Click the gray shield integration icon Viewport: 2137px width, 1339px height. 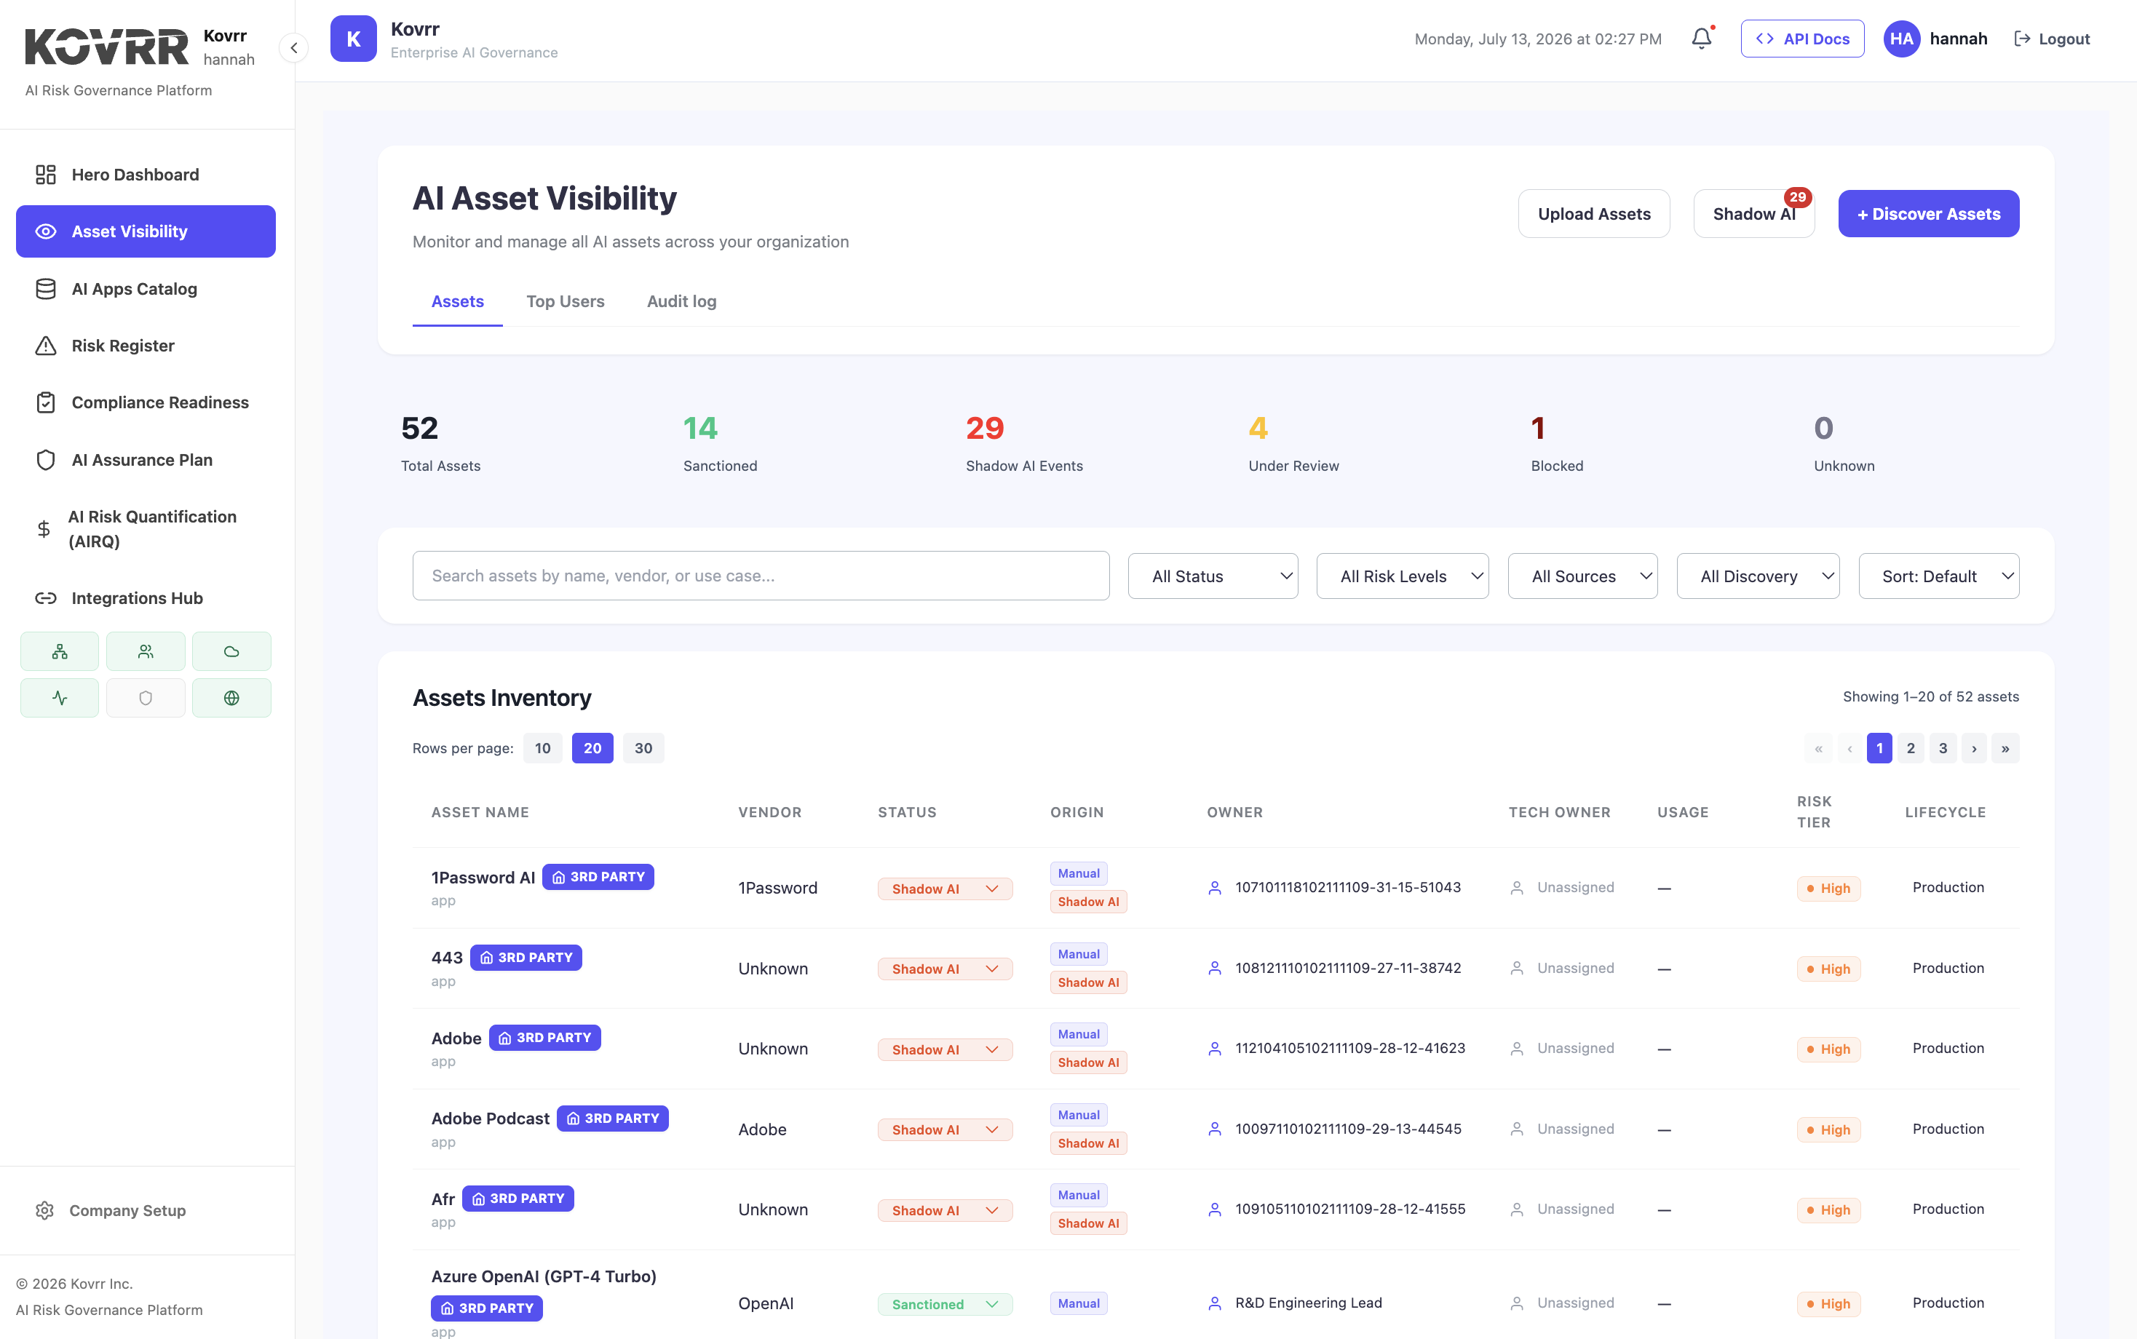[x=146, y=698]
